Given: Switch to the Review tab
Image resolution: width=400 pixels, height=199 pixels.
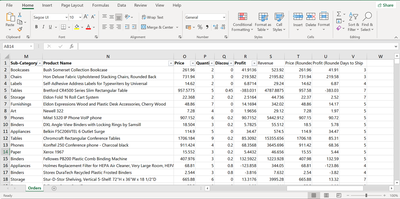Looking at the screenshot, I should [x=140, y=5].
